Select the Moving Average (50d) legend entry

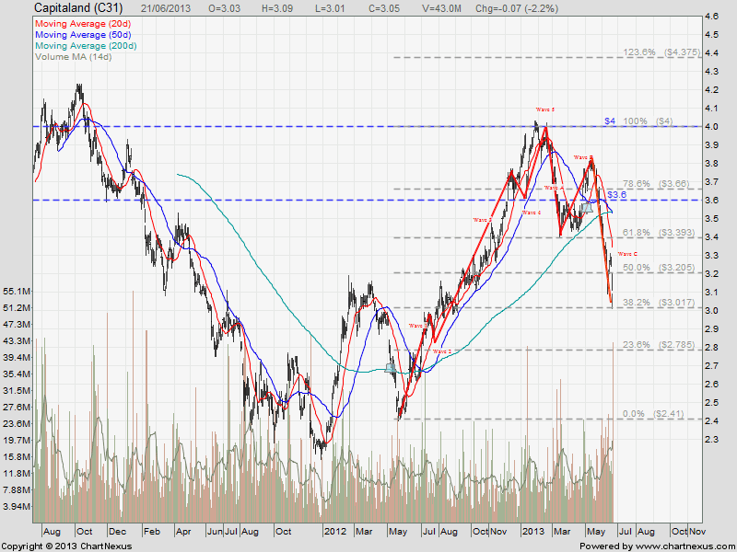83,35
